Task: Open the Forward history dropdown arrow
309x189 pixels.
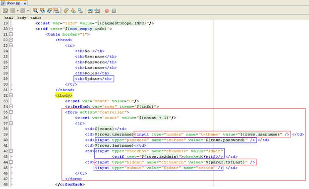Action: pos(28,11)
